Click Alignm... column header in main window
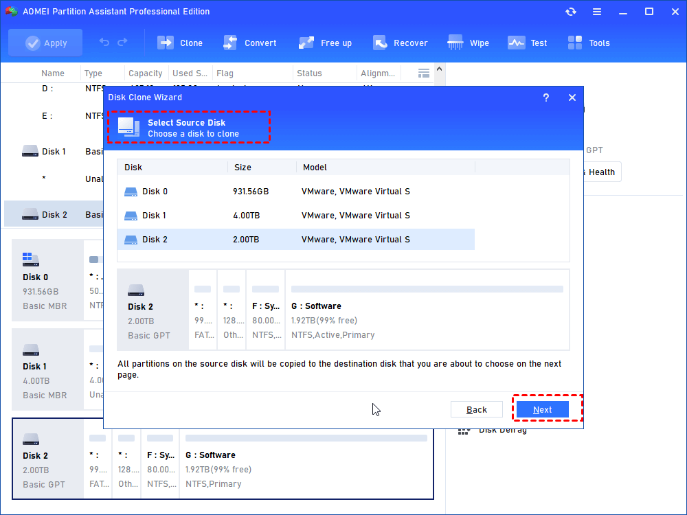687x515 pixels. [x=378, y=73]
